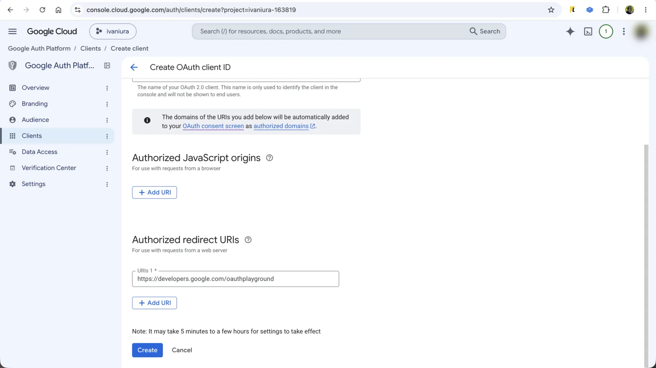Image resolution: width=656 pixels, height=368 pixels.
Task: Open more options for Data Access
Action: (107, 152)
